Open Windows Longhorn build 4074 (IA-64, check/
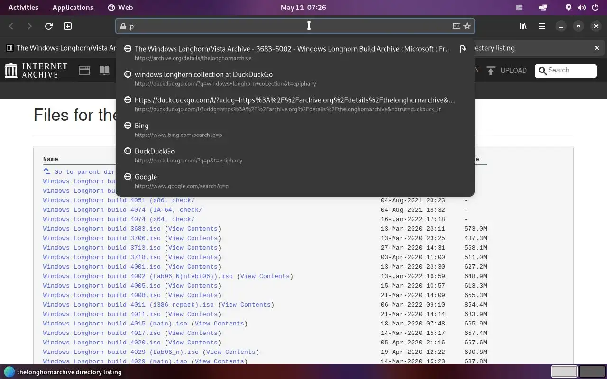Viewport: 607px width, 379px height. click(123, 210)
